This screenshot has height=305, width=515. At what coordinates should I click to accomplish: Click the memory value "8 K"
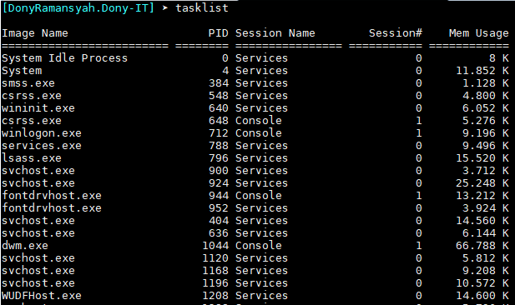pyautogui.click(x=498, y=58)
